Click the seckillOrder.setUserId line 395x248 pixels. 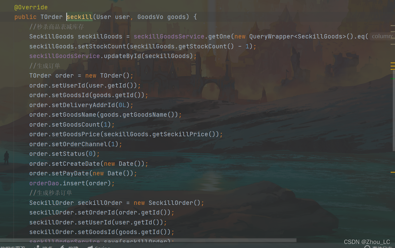click(x=98, y=222)
